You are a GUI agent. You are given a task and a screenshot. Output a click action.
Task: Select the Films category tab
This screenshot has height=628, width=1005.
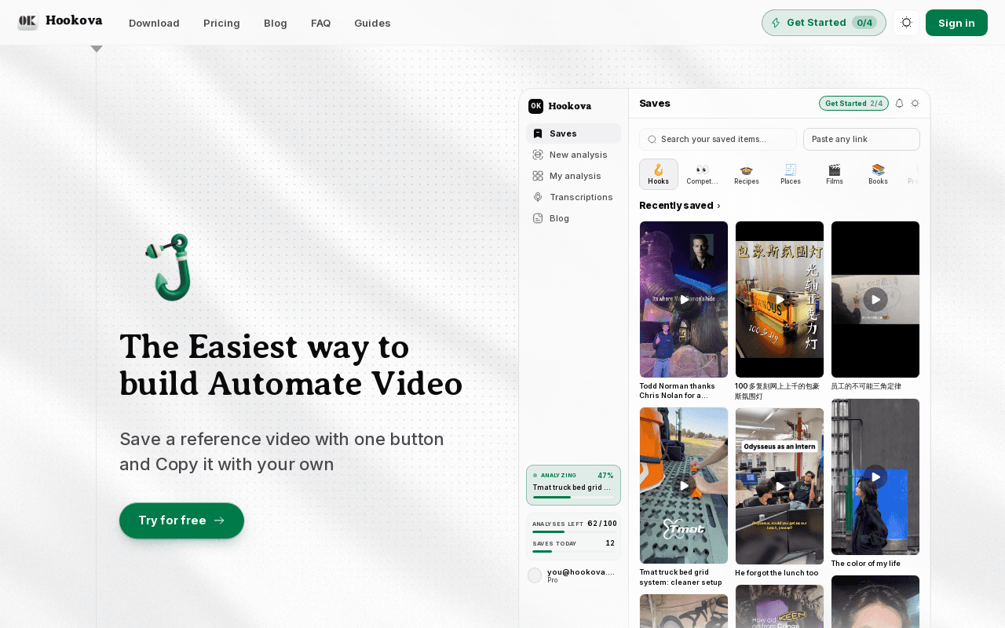(835, 174)
